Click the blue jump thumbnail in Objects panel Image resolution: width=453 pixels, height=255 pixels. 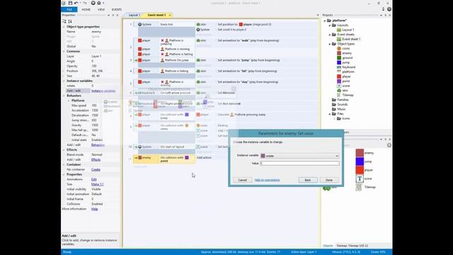coord(360,161)
